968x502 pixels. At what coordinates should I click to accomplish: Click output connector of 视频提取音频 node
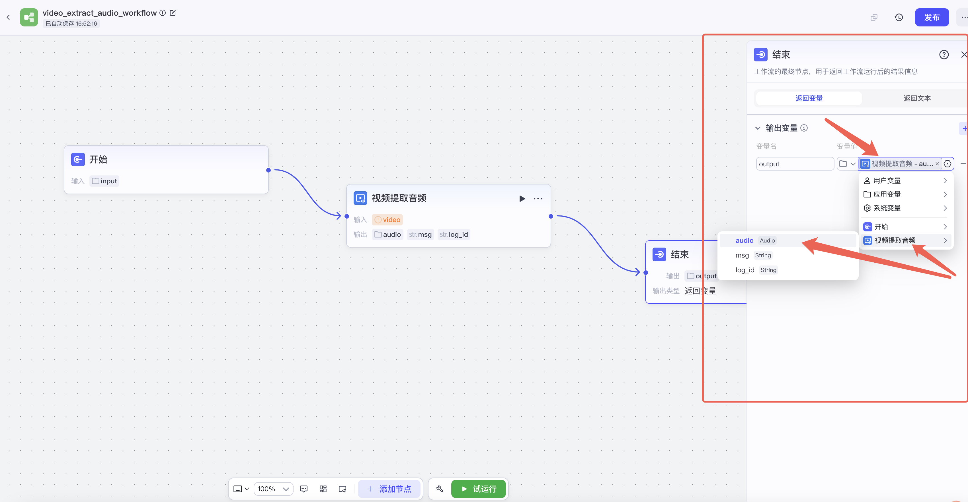pos(551,216)
